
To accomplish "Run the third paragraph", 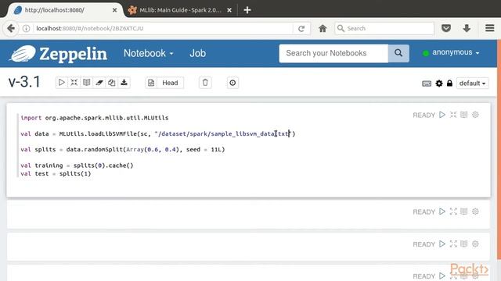I will coord(442,244).
